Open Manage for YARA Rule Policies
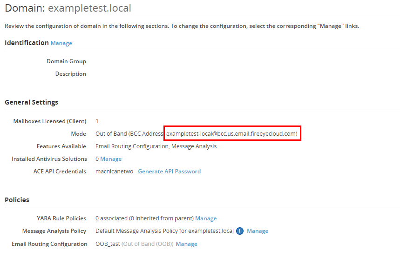This screenshot has height=264, width=400. 206,218
